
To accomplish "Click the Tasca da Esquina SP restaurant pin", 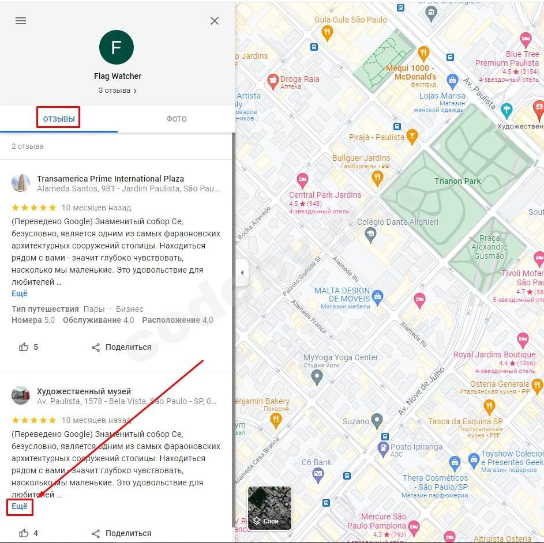I will tap(489, 407).
